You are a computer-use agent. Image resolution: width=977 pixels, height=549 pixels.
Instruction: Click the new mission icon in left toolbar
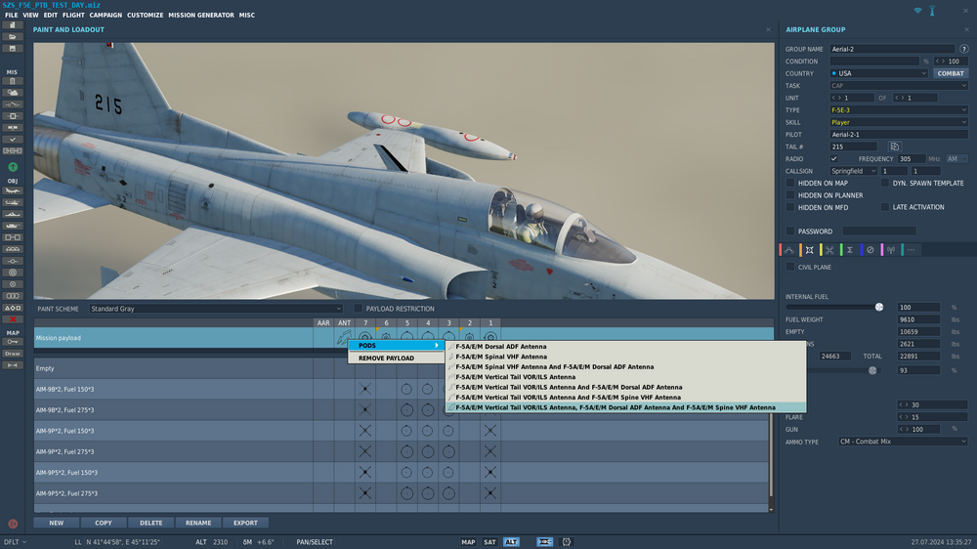click(12, 25)
